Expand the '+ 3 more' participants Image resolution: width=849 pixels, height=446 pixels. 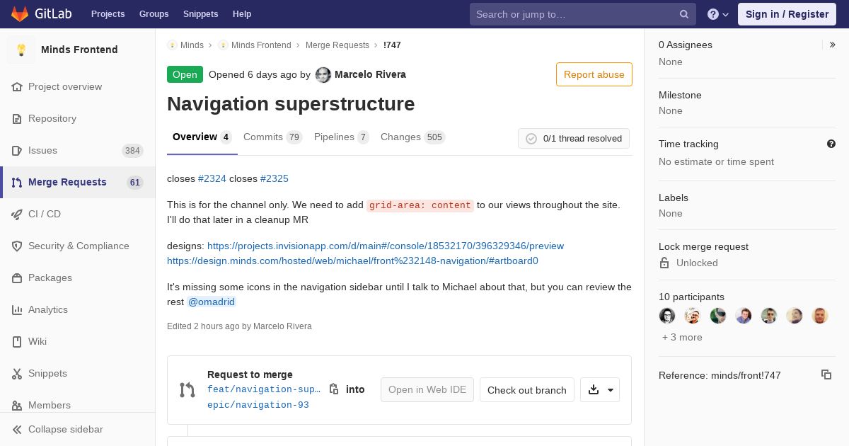click(x=682, y=337)
